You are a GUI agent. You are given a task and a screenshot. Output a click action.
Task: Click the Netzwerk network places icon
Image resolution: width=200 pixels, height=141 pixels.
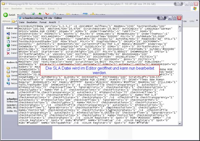(8, 84)
